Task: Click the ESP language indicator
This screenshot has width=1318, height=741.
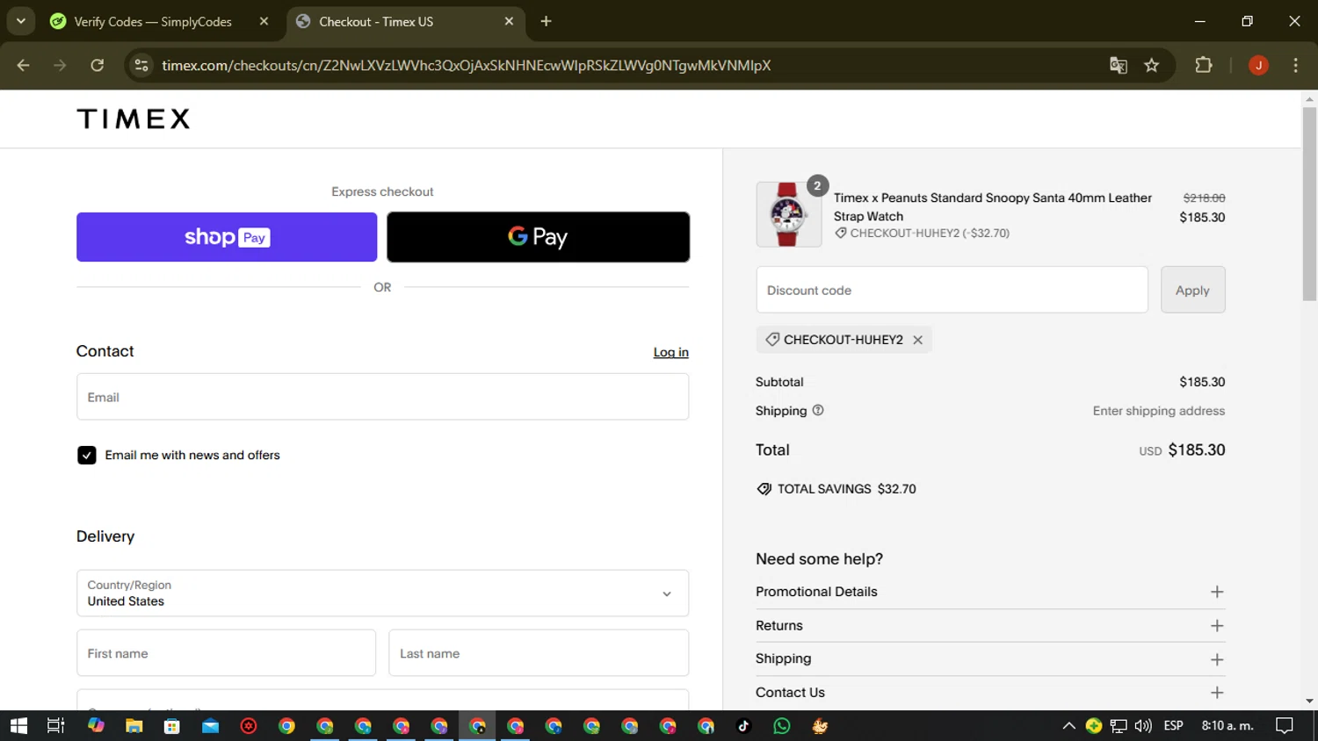Action: pos(1173,726)
